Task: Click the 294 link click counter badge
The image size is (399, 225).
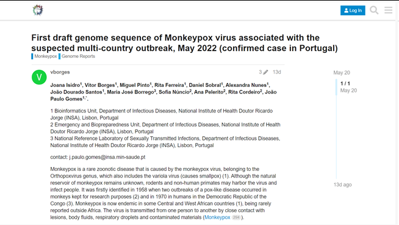Action: (236, 217)
